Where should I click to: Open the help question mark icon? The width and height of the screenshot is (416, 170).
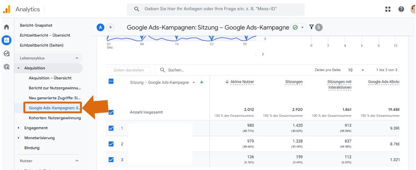point(401,9)
